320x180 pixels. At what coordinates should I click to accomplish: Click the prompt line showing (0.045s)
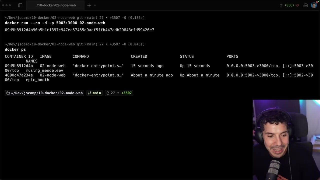pos(75,44)
